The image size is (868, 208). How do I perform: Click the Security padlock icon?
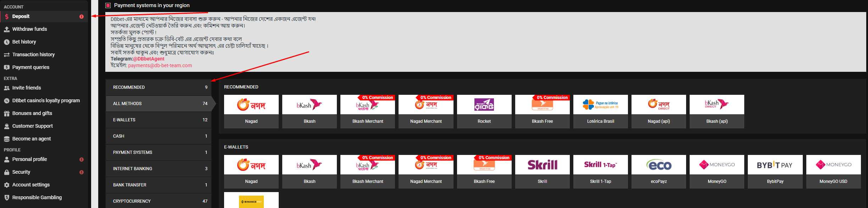tap(7, 172)
